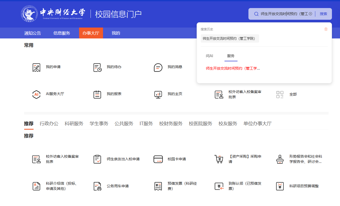Switch to 校财务服务 category tab

pos(171,124)
